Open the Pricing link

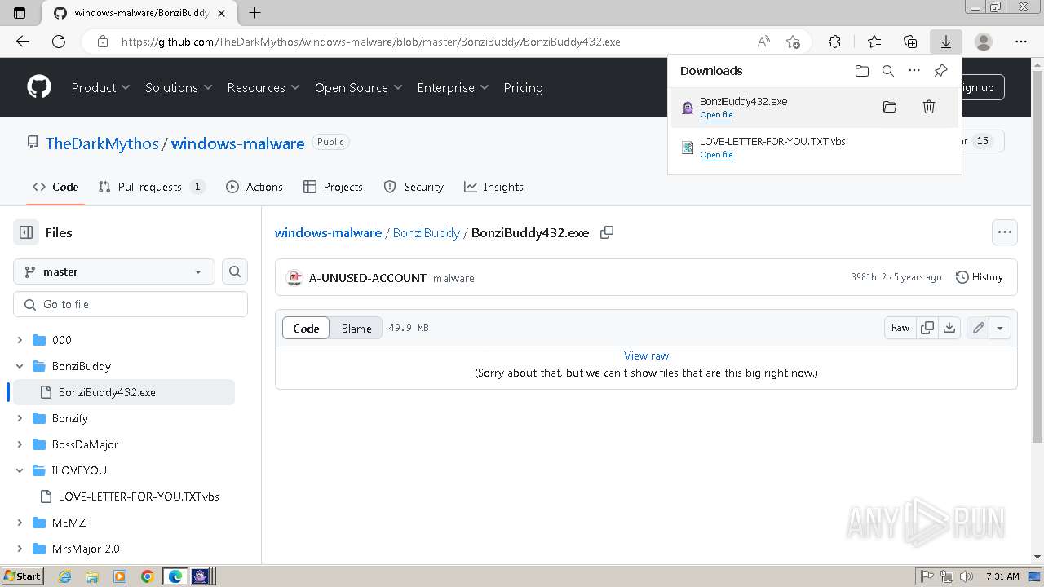point(523,87)
